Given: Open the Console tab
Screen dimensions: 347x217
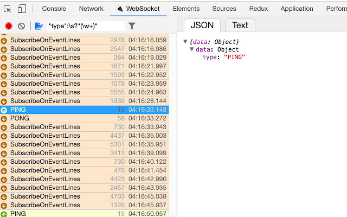Looking at the screenshot, I should (x=54, y=9).
